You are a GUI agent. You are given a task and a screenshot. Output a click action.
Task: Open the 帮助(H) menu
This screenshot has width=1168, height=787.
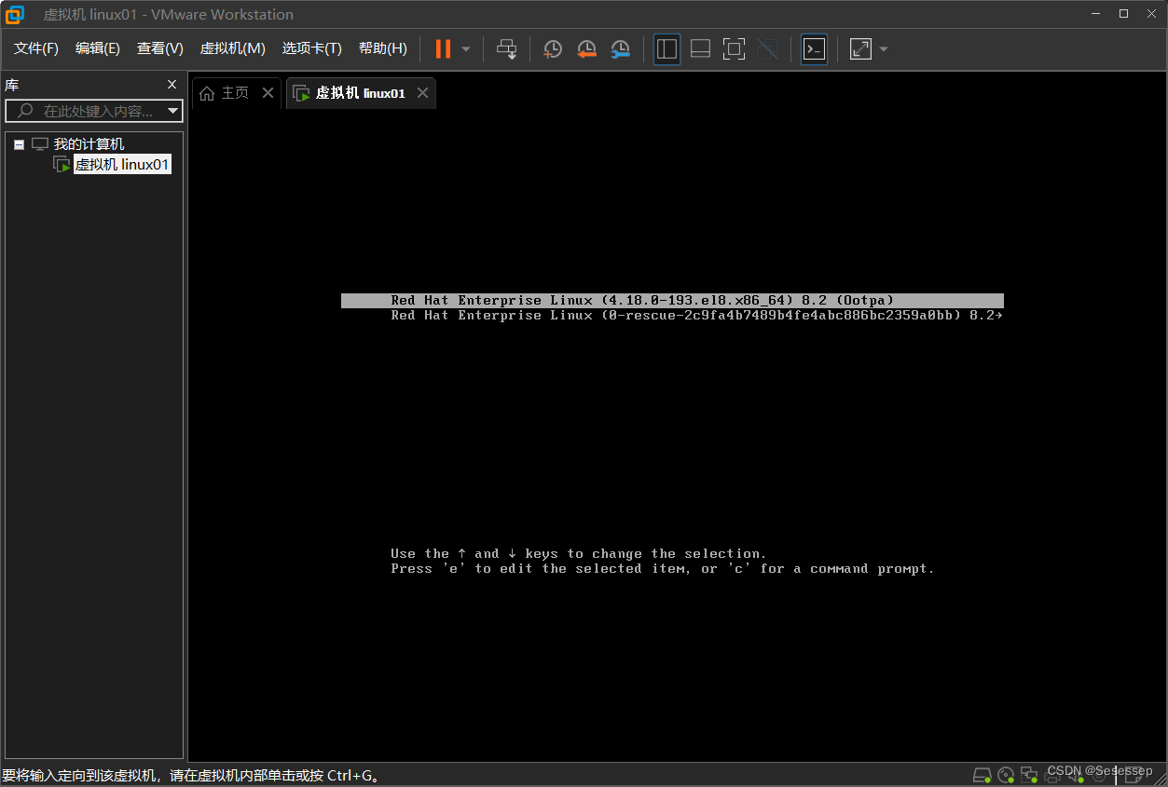[x=383, y=48]
